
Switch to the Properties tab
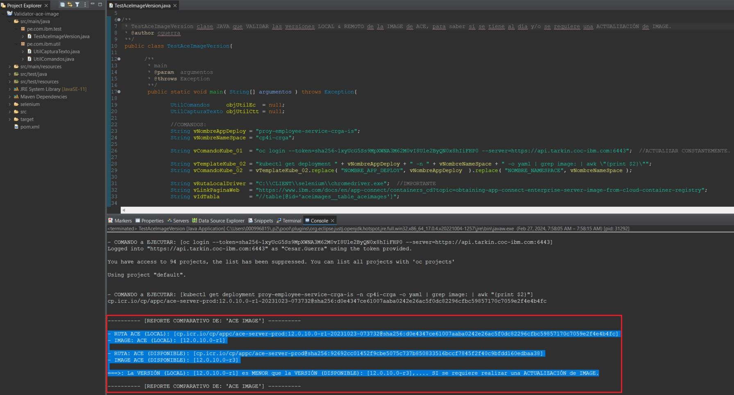150,221
